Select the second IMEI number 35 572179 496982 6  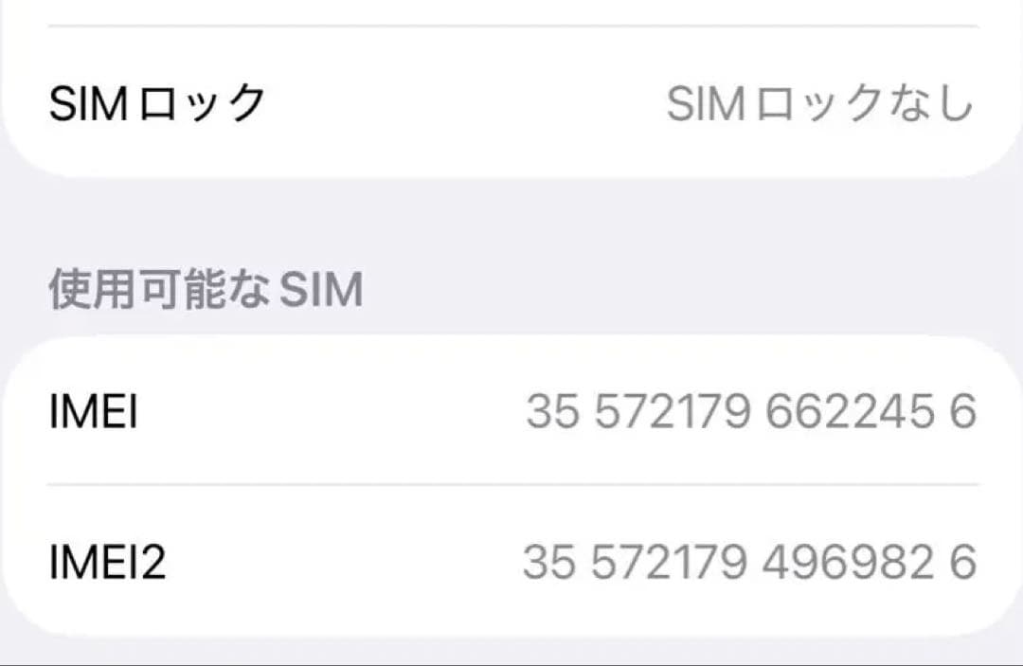748,562
